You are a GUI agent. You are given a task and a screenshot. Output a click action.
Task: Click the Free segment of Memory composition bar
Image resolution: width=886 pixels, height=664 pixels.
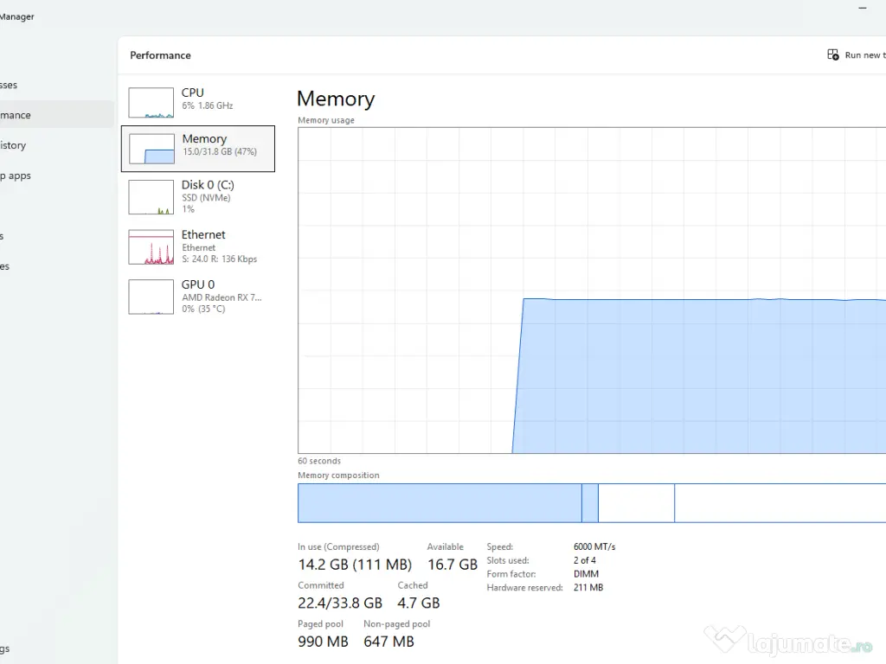[779, 503]
